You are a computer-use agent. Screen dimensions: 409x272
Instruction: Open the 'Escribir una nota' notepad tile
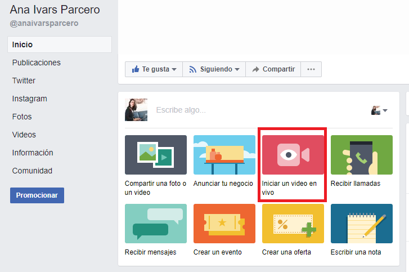(x=362, y=224)
